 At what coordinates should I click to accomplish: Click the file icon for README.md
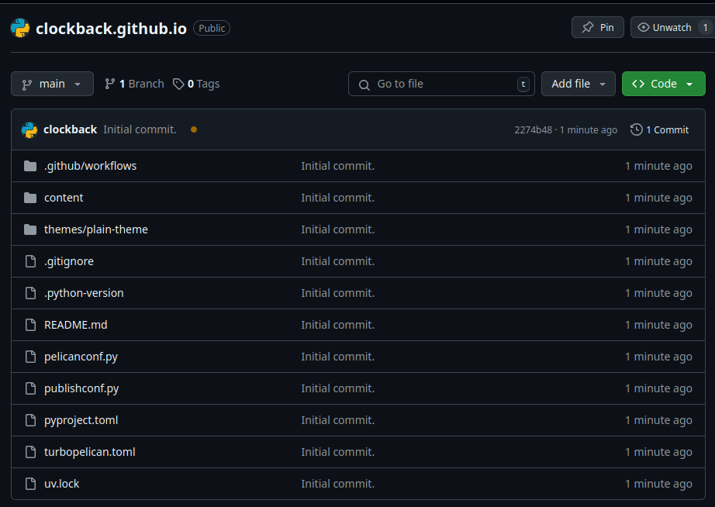coord(30,325)
